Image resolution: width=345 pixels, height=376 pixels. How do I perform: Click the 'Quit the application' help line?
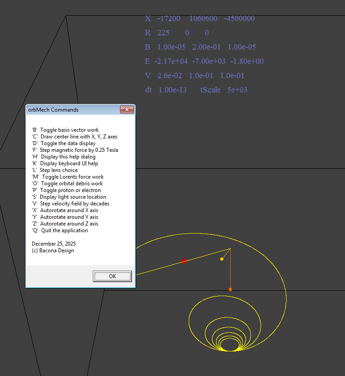click(x=60, y=230)
